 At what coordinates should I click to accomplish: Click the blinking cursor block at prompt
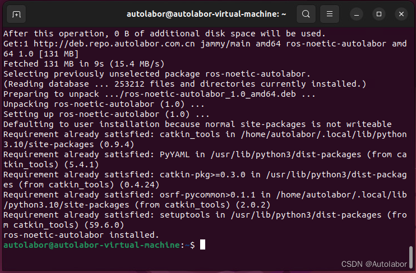coord(202,245)
